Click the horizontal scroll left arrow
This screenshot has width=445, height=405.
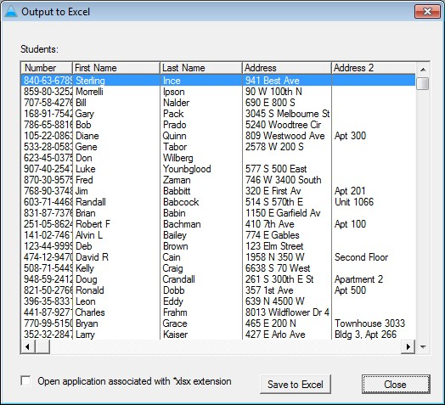pyautogui.click(x=28, y=346)
